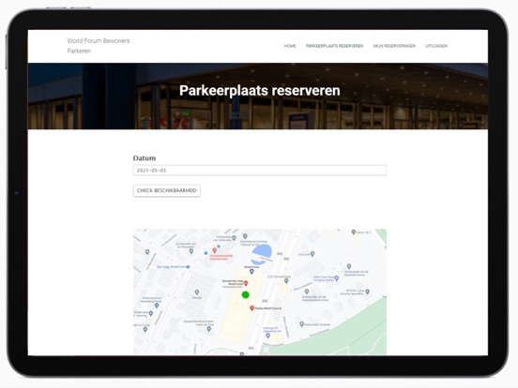The height and width of the screenshot is (388, 518).
Task: Click the Chinese embassy map pin
Action: click(x=307, y=291)
